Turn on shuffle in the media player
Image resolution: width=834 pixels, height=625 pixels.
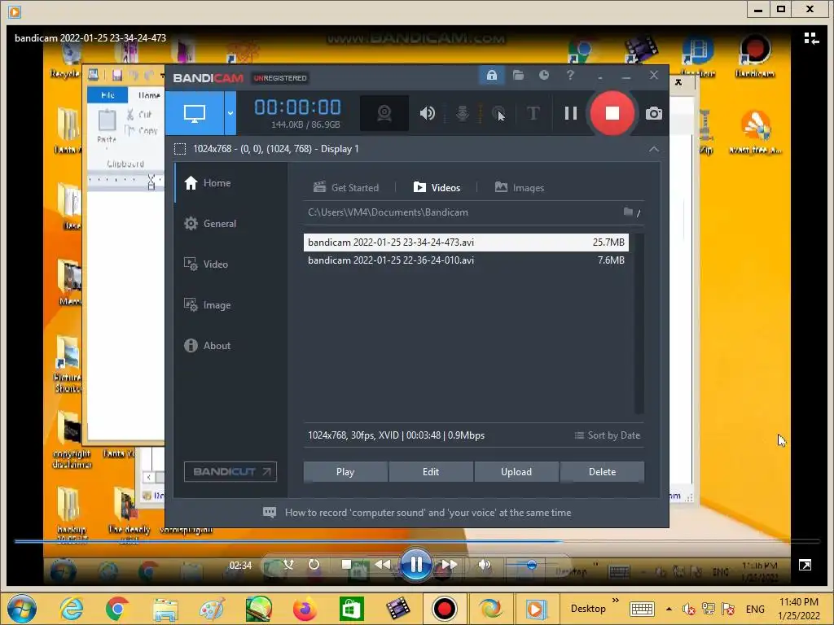pos(289,565)
